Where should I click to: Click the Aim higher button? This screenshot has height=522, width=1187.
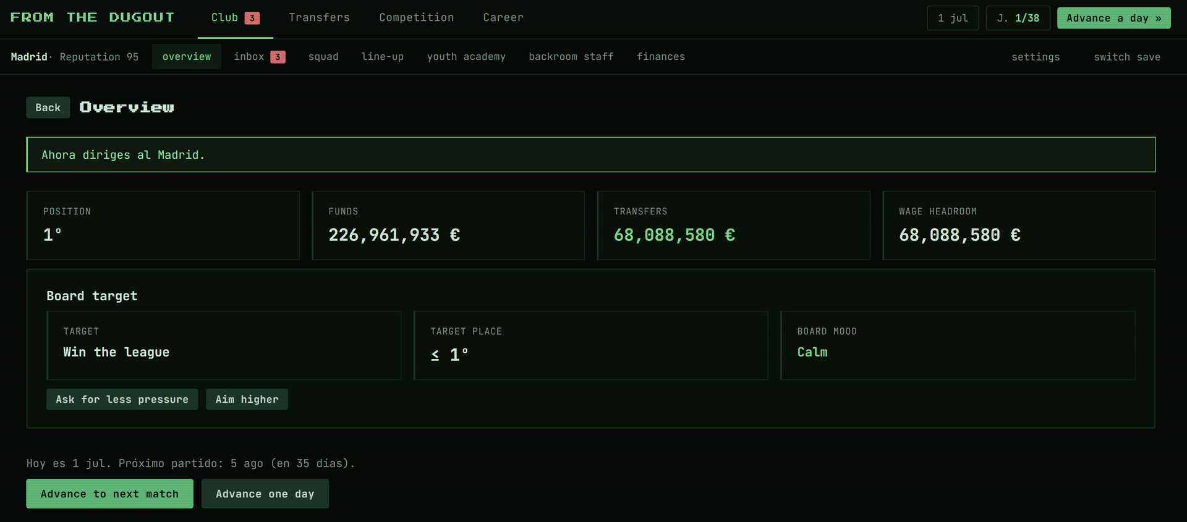click(x=247, y=400)
